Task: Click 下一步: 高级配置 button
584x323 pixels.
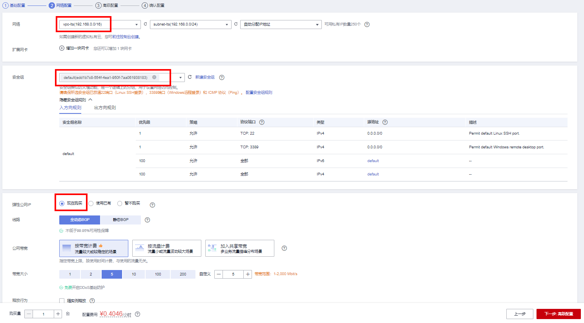Action: tap(558, 314)
